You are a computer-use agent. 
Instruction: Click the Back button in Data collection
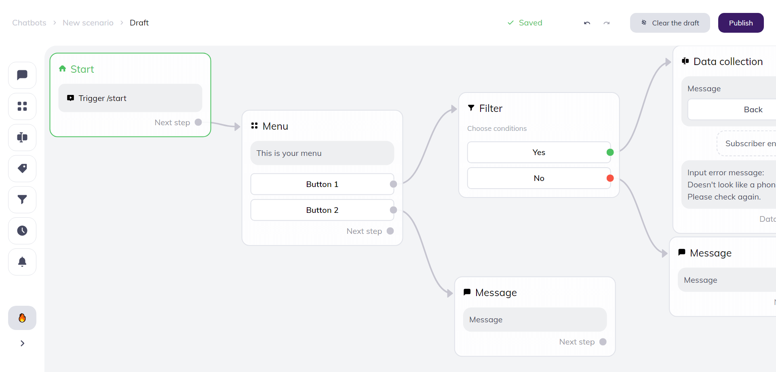(732, 109)
